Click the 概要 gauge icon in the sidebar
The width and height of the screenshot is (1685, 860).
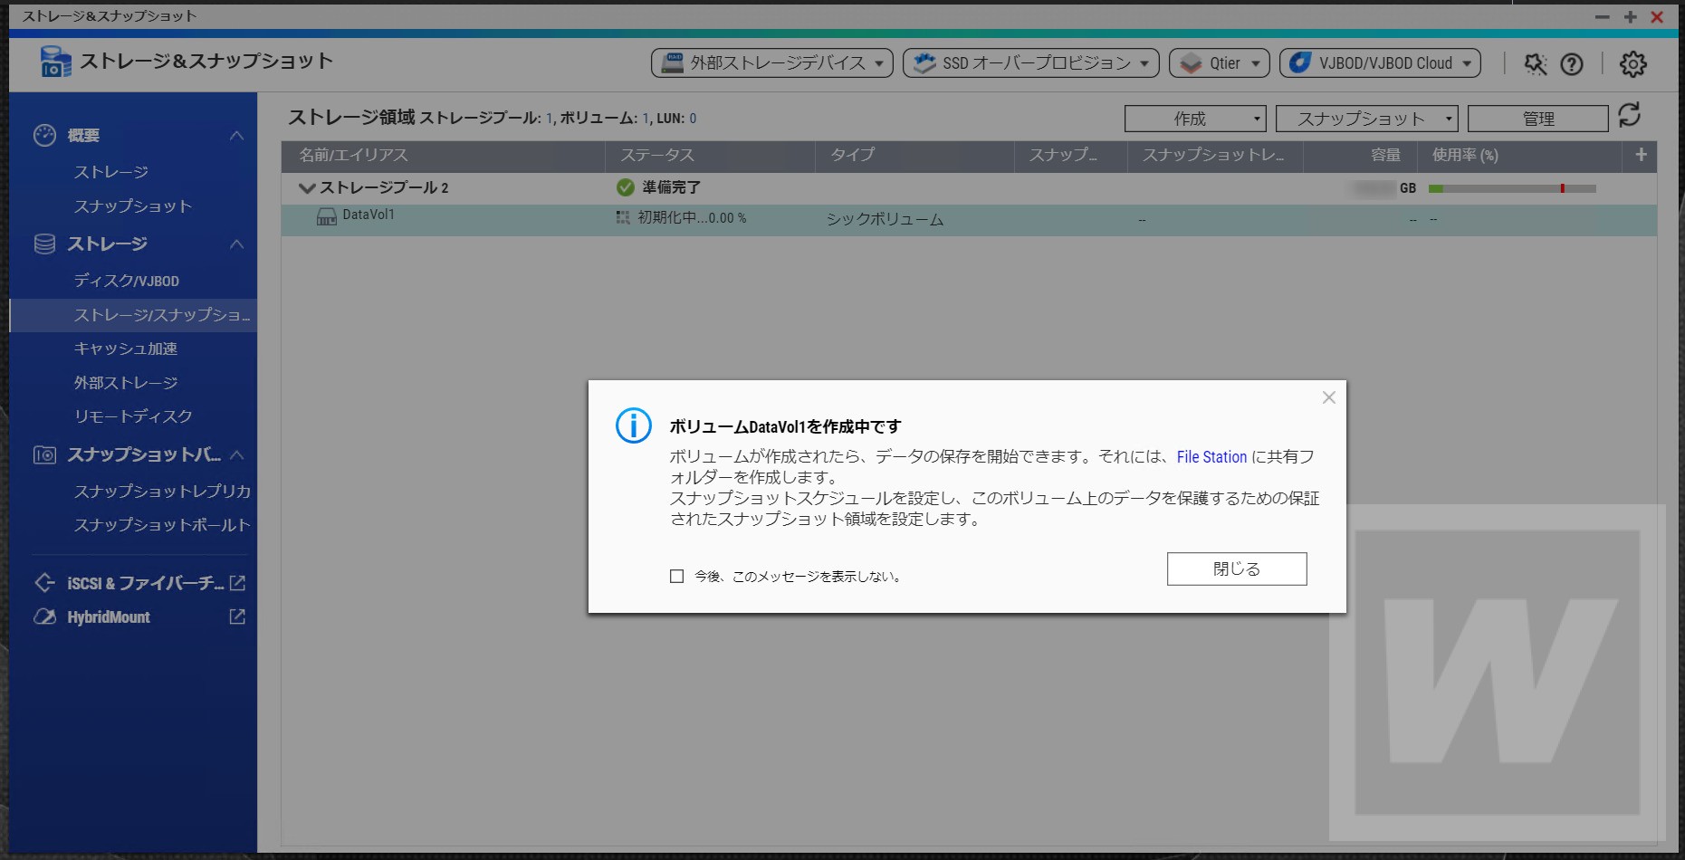pos(44,135)
